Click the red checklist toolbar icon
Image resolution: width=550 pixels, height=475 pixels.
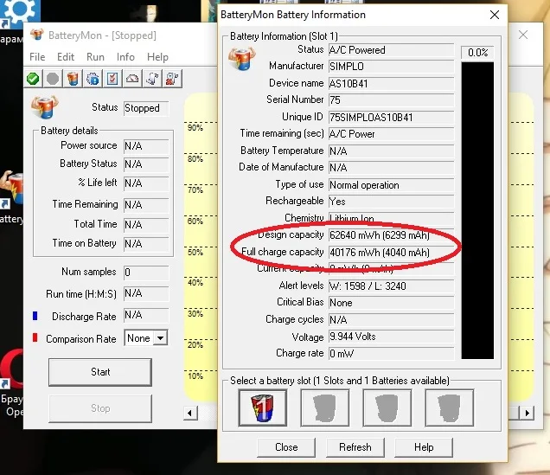click(112, 79)
